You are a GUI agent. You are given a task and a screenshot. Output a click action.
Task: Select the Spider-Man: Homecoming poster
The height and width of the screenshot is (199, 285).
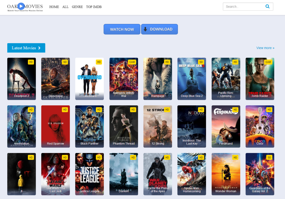click(x=191, y=174)
